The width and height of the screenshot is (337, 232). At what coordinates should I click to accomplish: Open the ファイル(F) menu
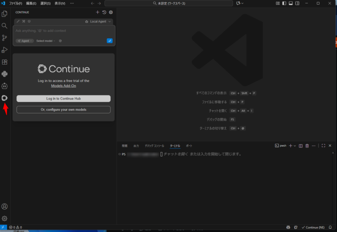point(16,3)
